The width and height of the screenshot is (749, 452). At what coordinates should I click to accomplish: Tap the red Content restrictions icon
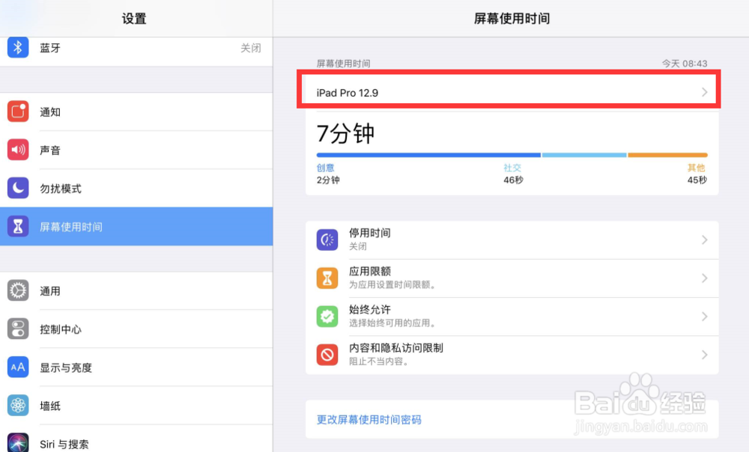pyautogui.click(x=327, y=355)
